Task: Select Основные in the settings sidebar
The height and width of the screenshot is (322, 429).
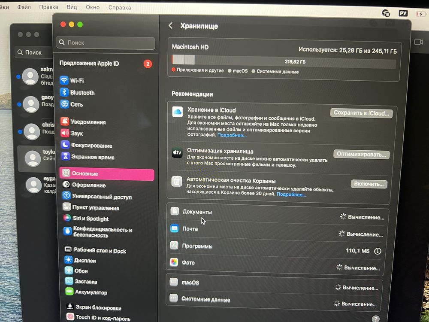Action: [107, 174]
